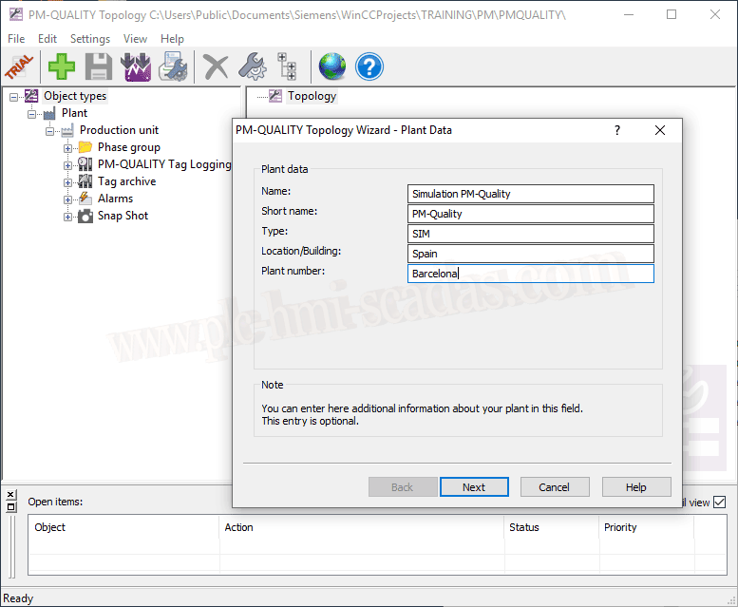
Task: Click the tree structure expand icon in toolbar
Action: pyautogui.click(x=287, y=66)
